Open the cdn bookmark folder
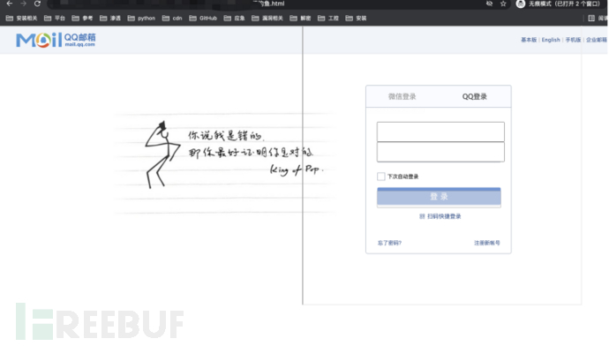Viewport: 609px width, 346px height. [x=172, y=18]
